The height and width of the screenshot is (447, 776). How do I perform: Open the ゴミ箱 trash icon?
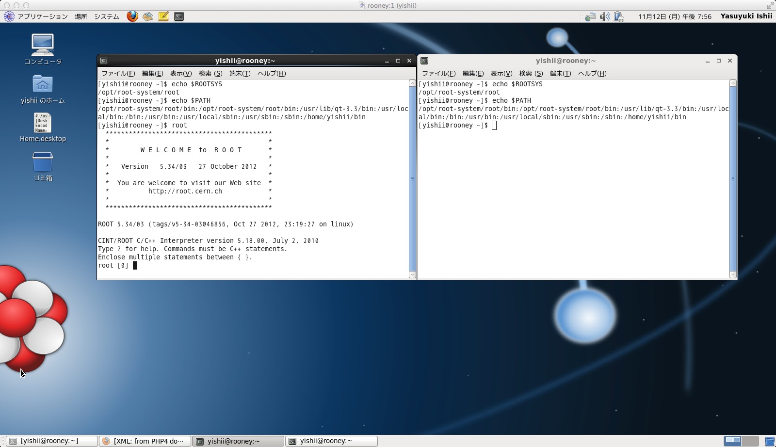pos(43,167)
